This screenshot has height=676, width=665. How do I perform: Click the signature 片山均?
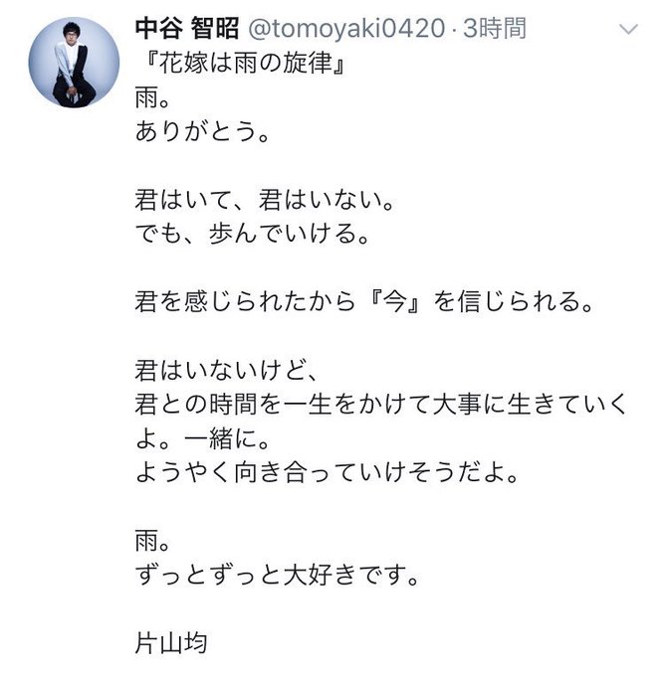(x=171, y=643)
